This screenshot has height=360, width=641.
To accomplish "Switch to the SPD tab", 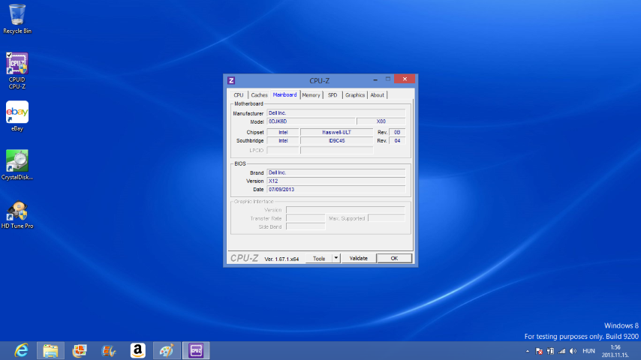I will 333,95.
